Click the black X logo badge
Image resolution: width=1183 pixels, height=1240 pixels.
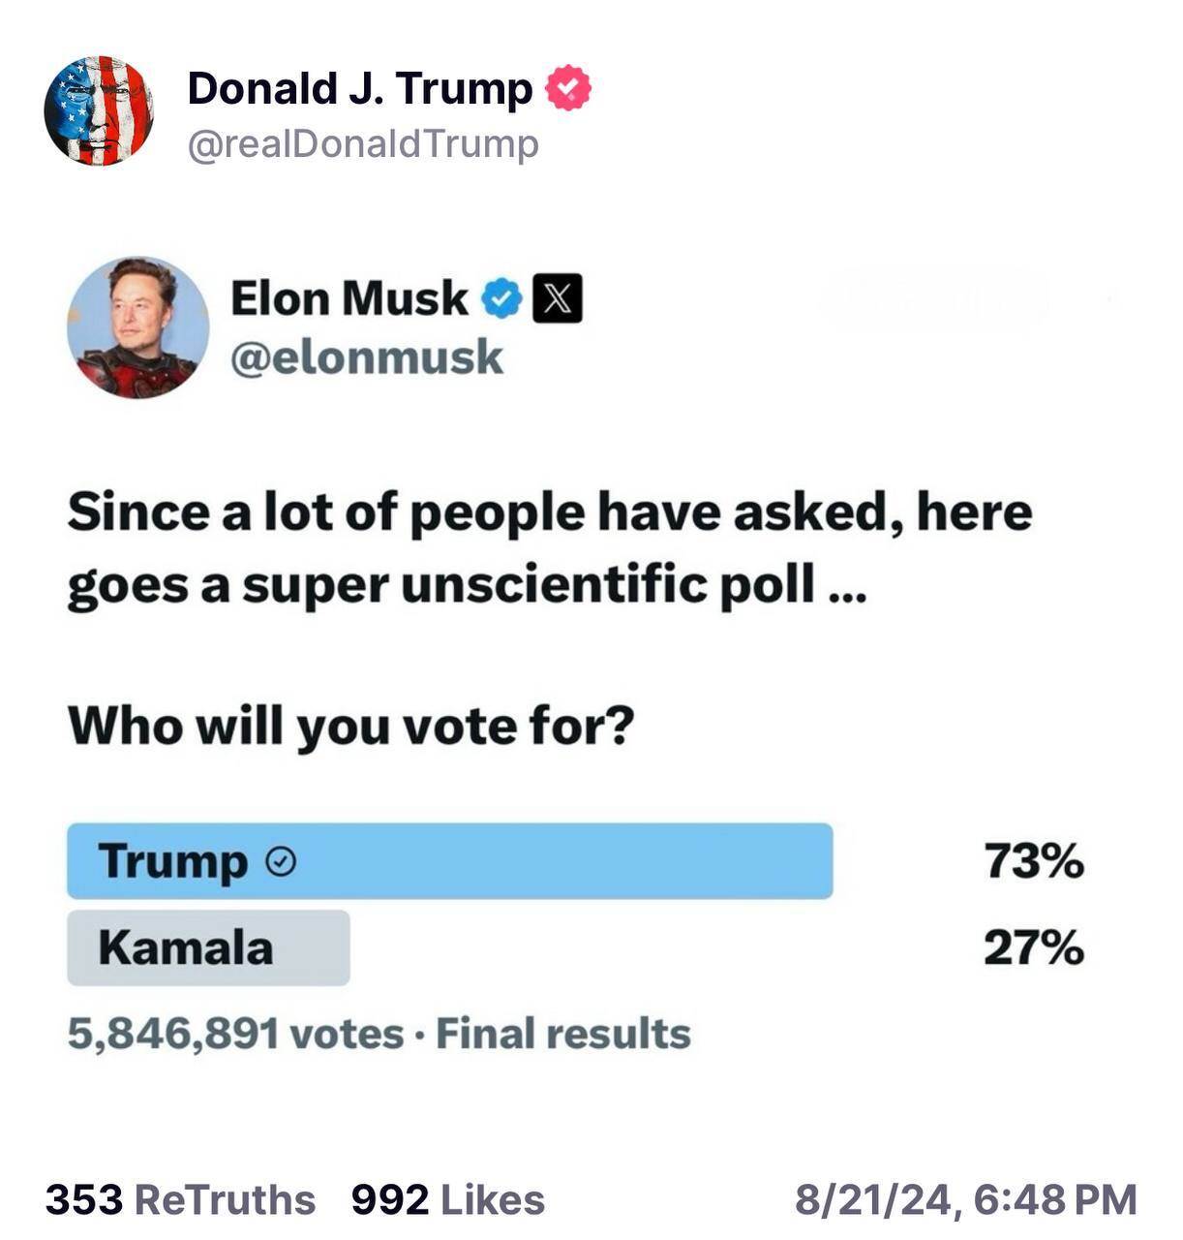pyautogui.click(x=558, y=298)
